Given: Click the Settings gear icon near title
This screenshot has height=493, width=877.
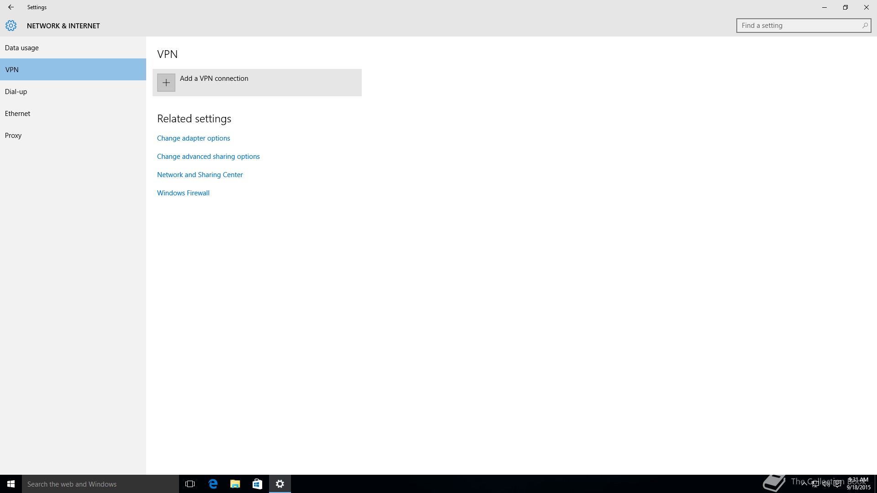Looking at the screenshot, I should 11,26.
